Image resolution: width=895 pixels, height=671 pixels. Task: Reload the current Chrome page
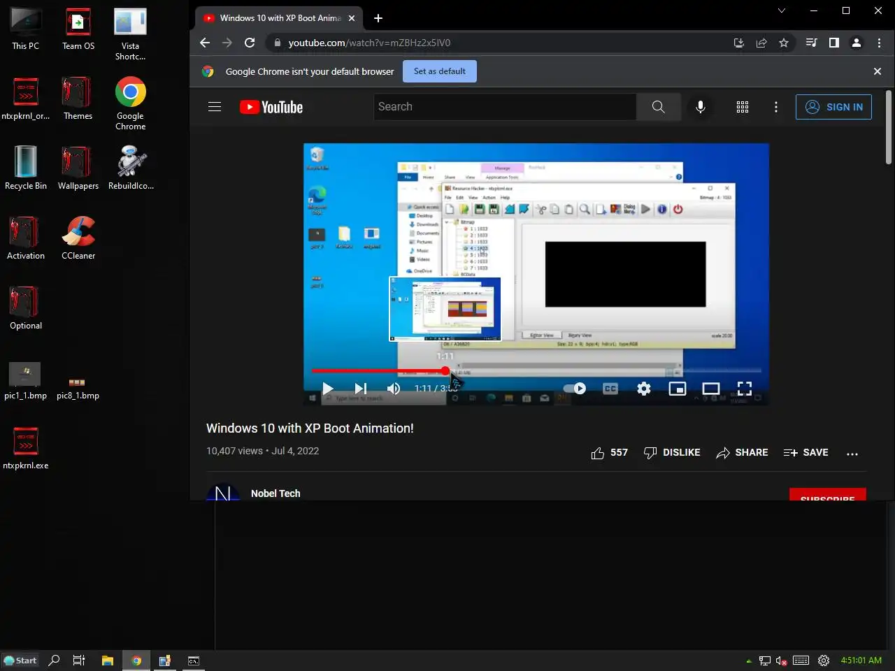[x=249, y=43]
